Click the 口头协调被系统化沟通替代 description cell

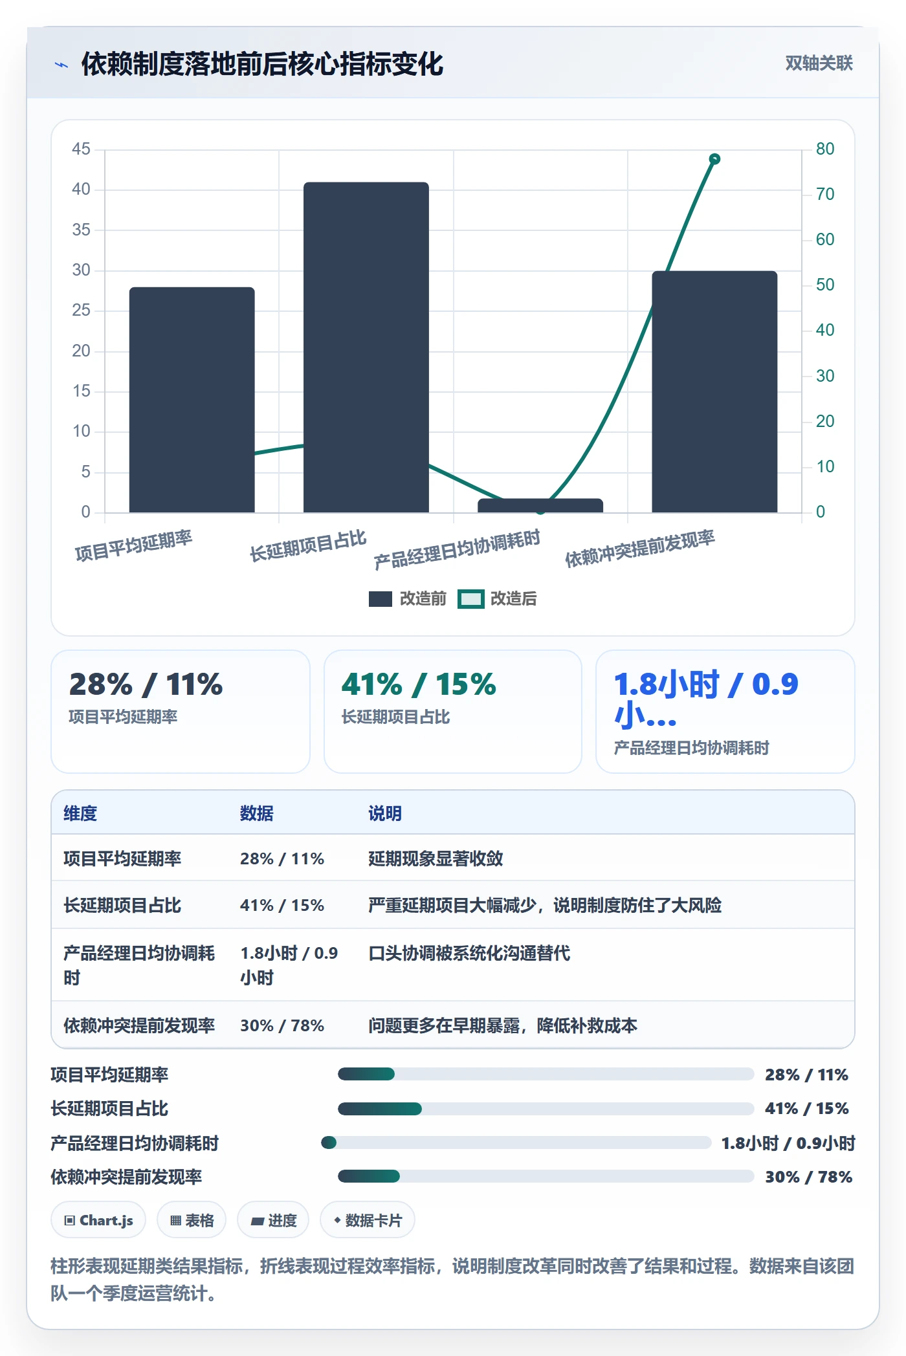point(469,953)
